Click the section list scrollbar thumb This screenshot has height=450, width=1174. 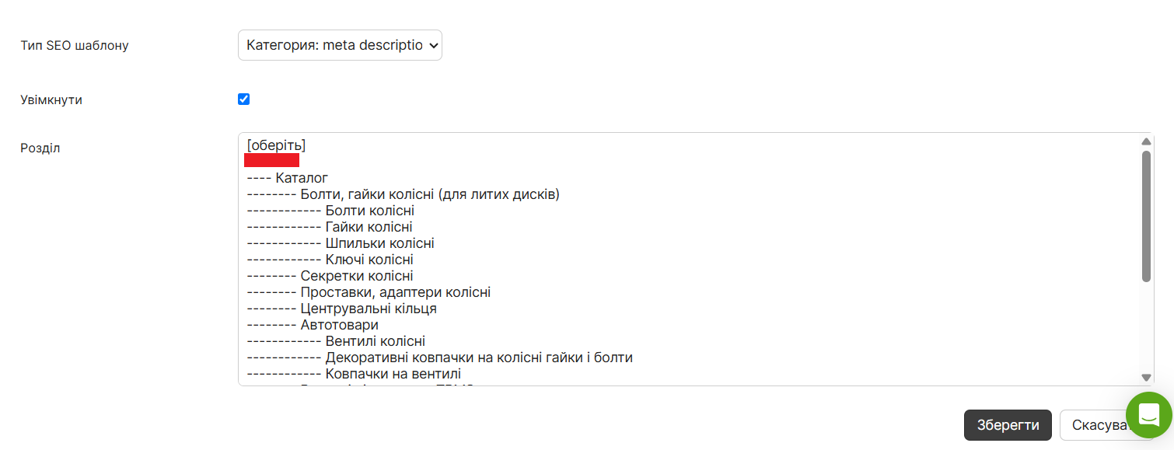pos(1146,216)
